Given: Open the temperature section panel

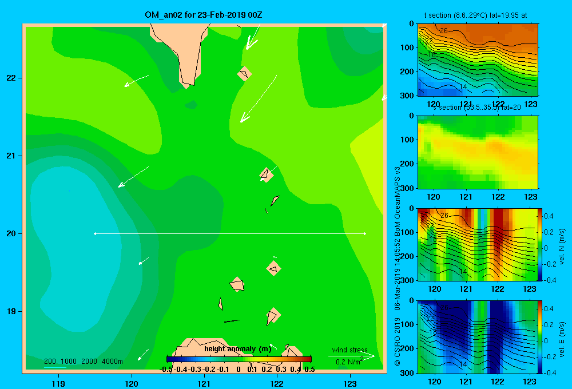Looking at the screenshot, I should click(478, 60).
